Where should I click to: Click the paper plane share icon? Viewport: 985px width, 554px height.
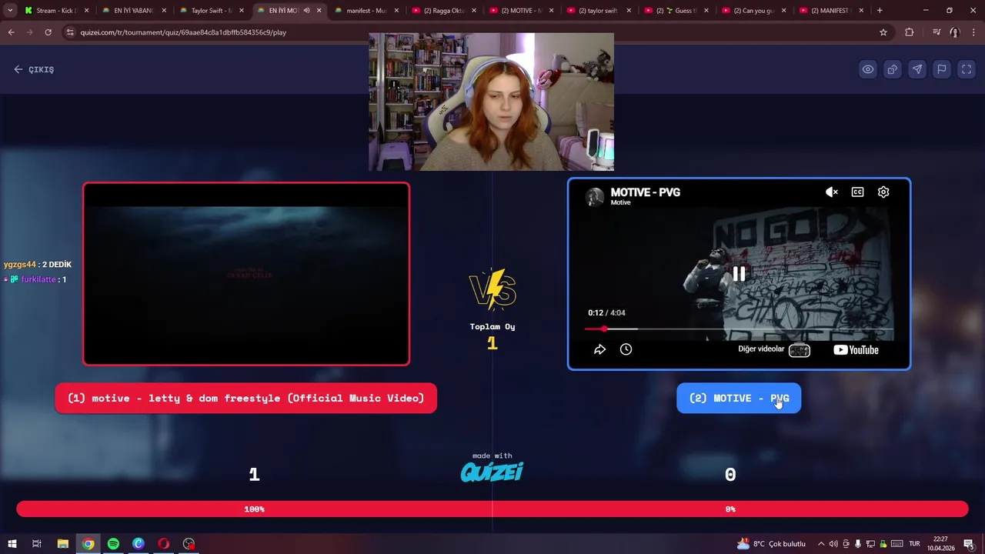(x=917, y=69)
